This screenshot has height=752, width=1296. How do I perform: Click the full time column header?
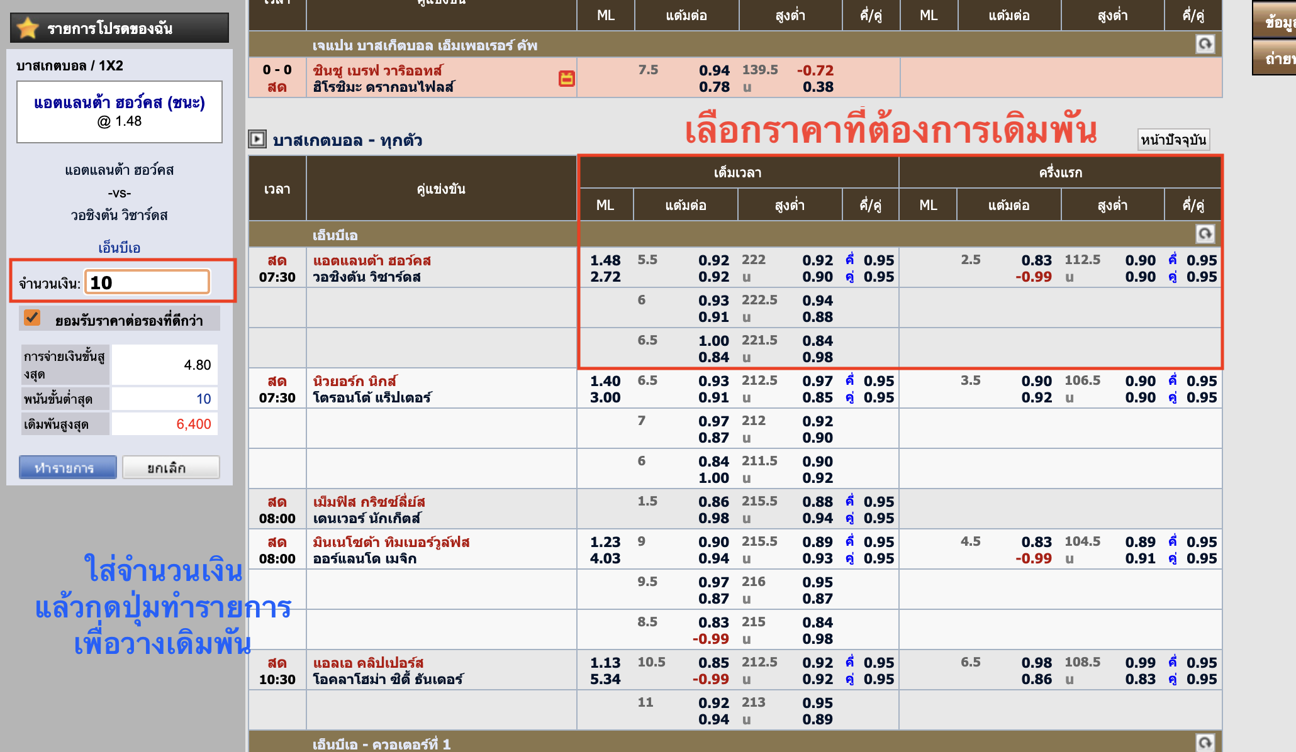[737, 172]
